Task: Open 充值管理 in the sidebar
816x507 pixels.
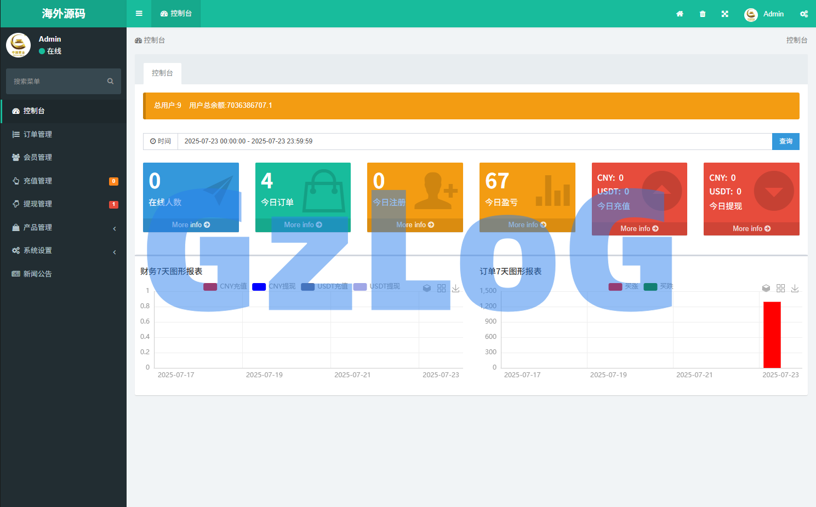Action: [64, 181]
